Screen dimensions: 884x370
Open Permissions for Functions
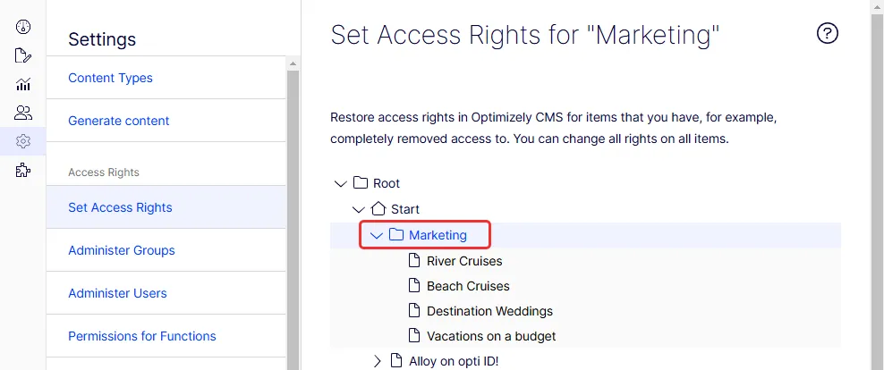coord(142,336)
